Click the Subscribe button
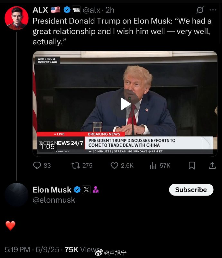 pos(191,190)
